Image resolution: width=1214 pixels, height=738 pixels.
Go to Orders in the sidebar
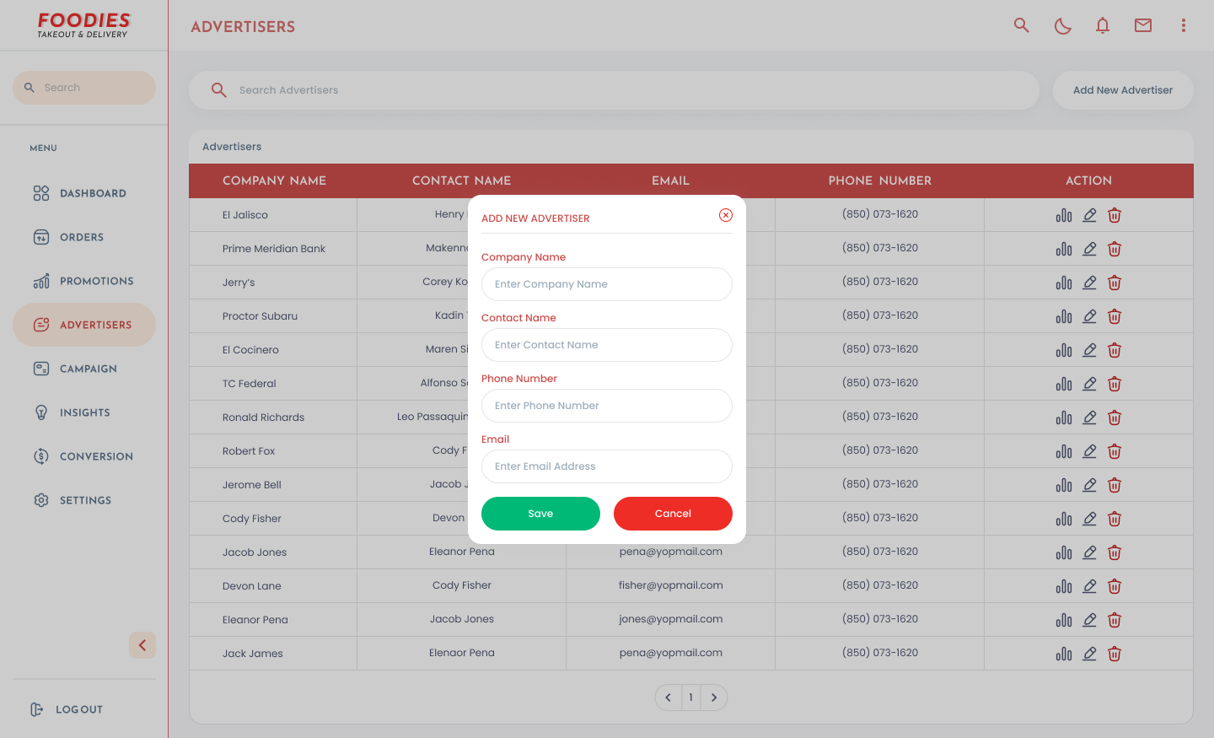[x=84, y=237]
